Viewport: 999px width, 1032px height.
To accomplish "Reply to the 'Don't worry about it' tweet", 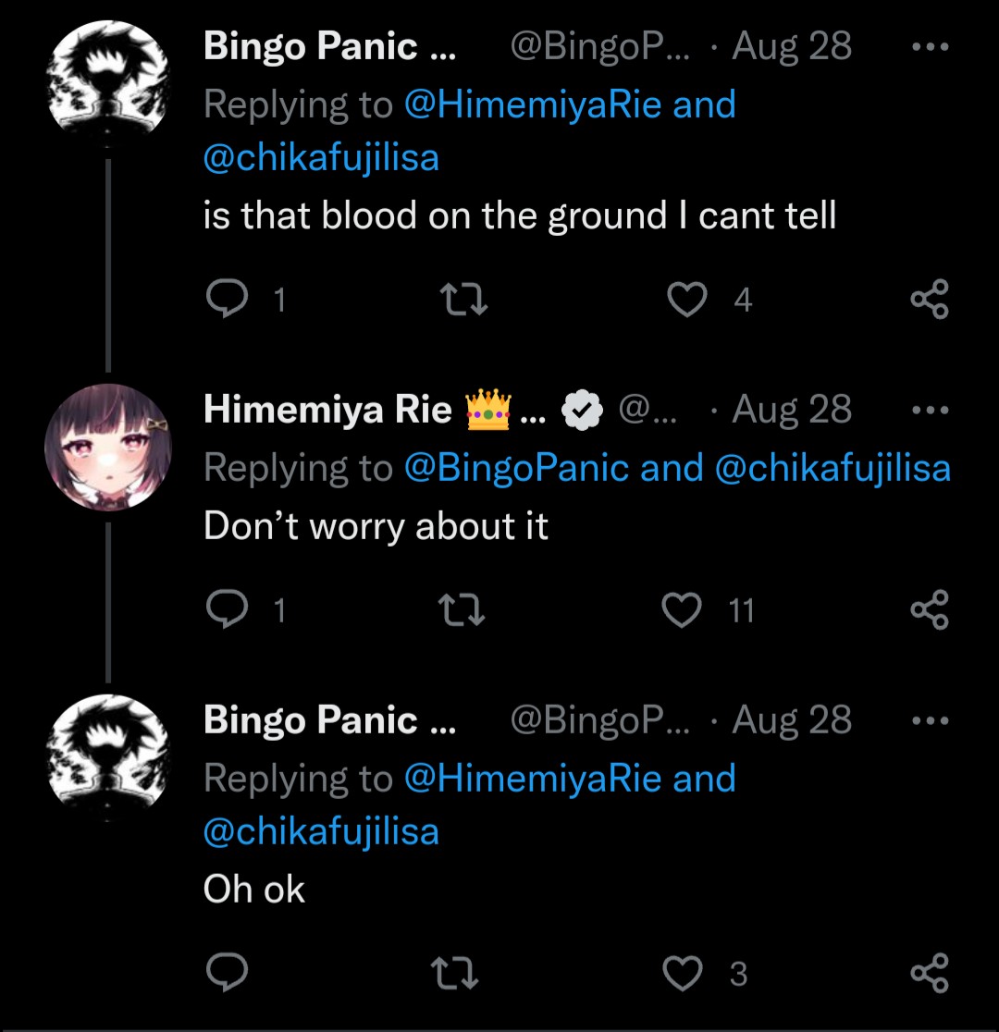I will pos(225,609).
